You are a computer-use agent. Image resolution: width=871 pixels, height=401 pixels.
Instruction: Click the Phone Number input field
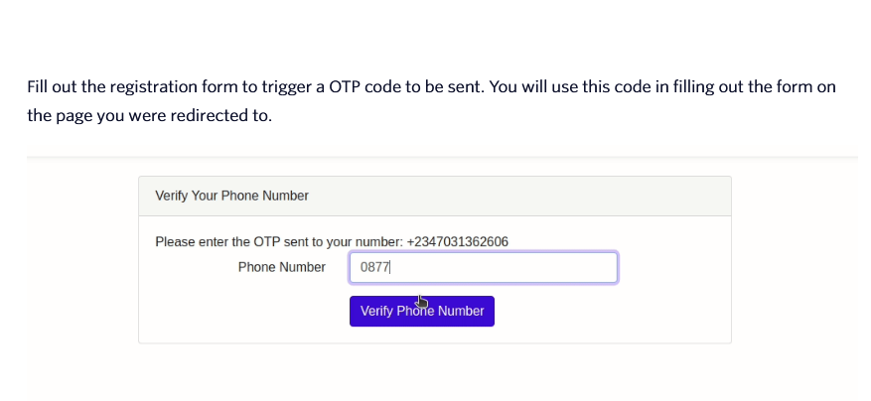[x=483, y=268]
